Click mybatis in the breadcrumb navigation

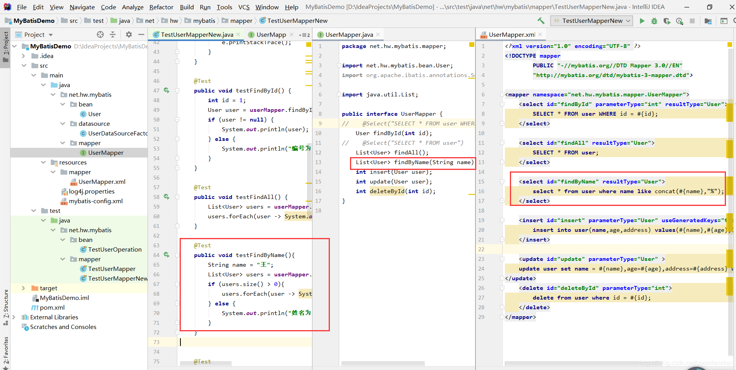200,21
